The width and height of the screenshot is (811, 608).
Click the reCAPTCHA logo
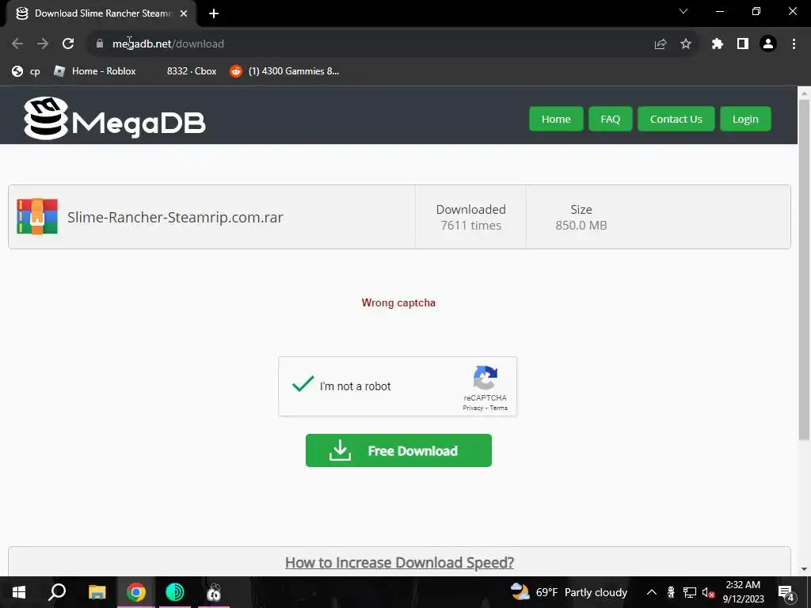tap(485, 378)
